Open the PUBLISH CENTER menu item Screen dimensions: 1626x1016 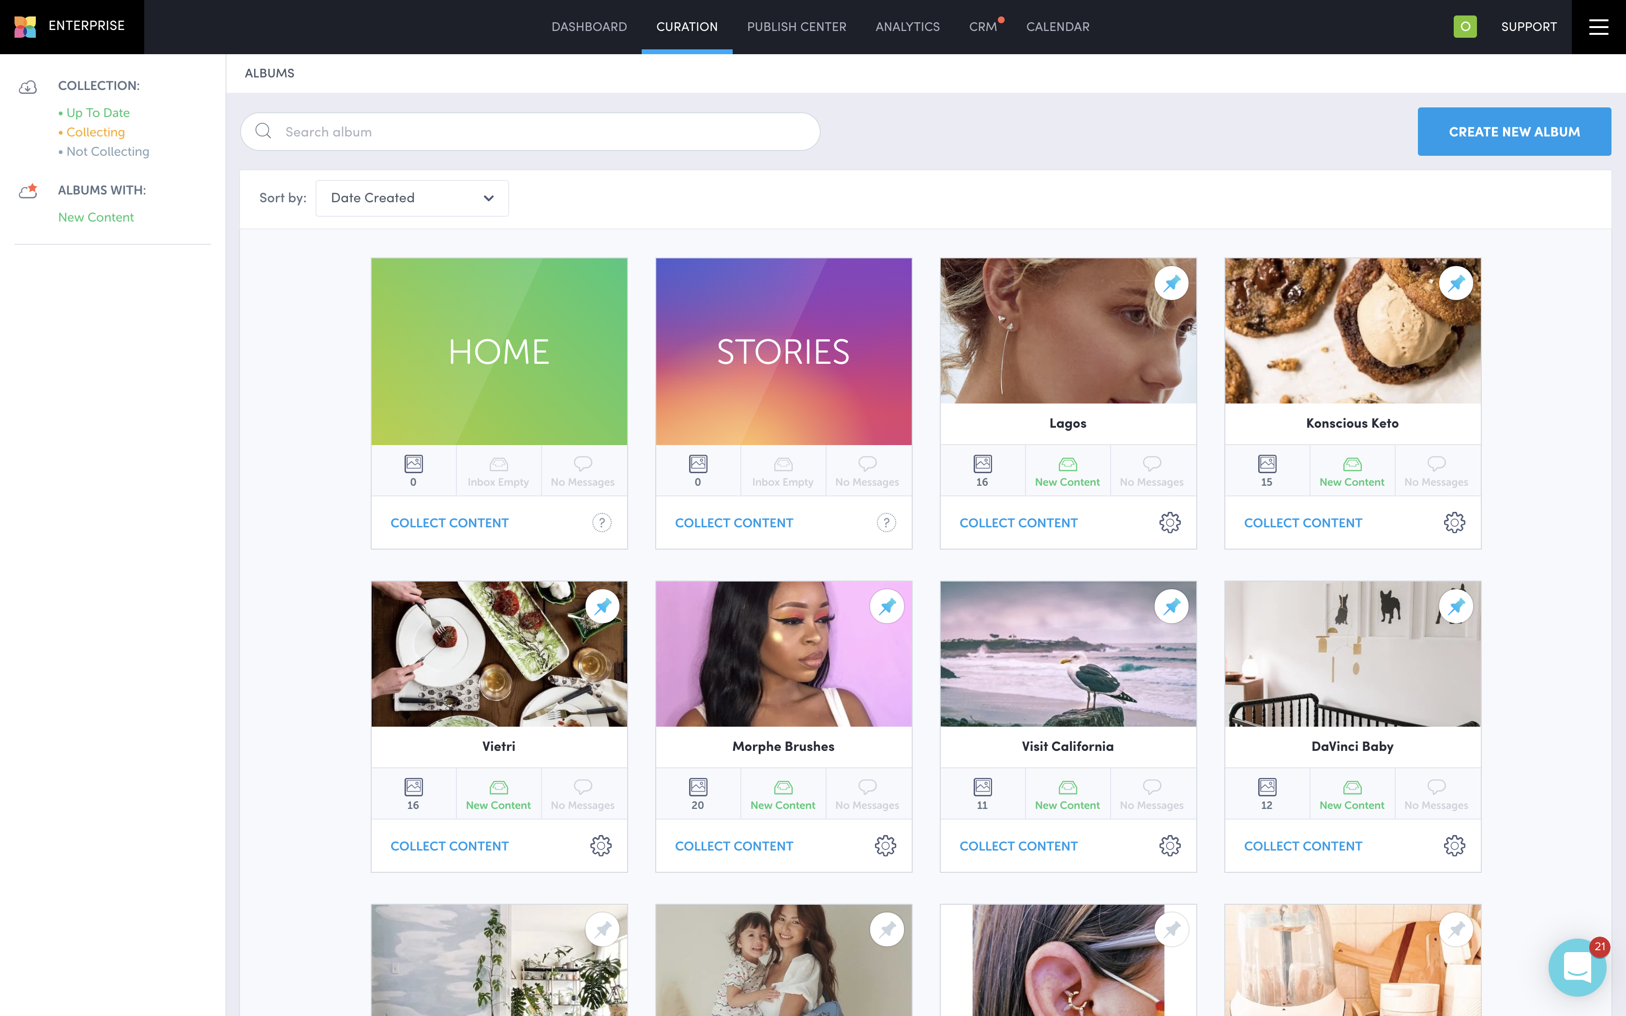(x=796, y=27)
